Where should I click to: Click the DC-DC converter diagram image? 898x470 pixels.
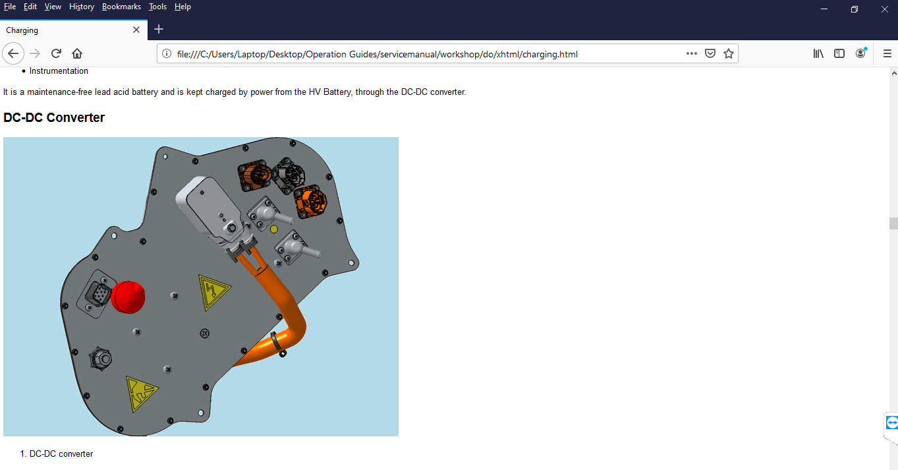pos(201,287)
